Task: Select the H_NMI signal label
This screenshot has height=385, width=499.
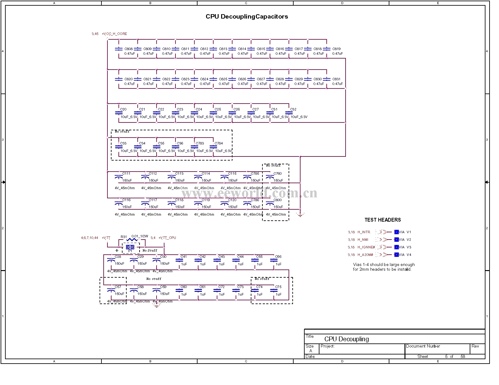Action: tap(363, 240)
